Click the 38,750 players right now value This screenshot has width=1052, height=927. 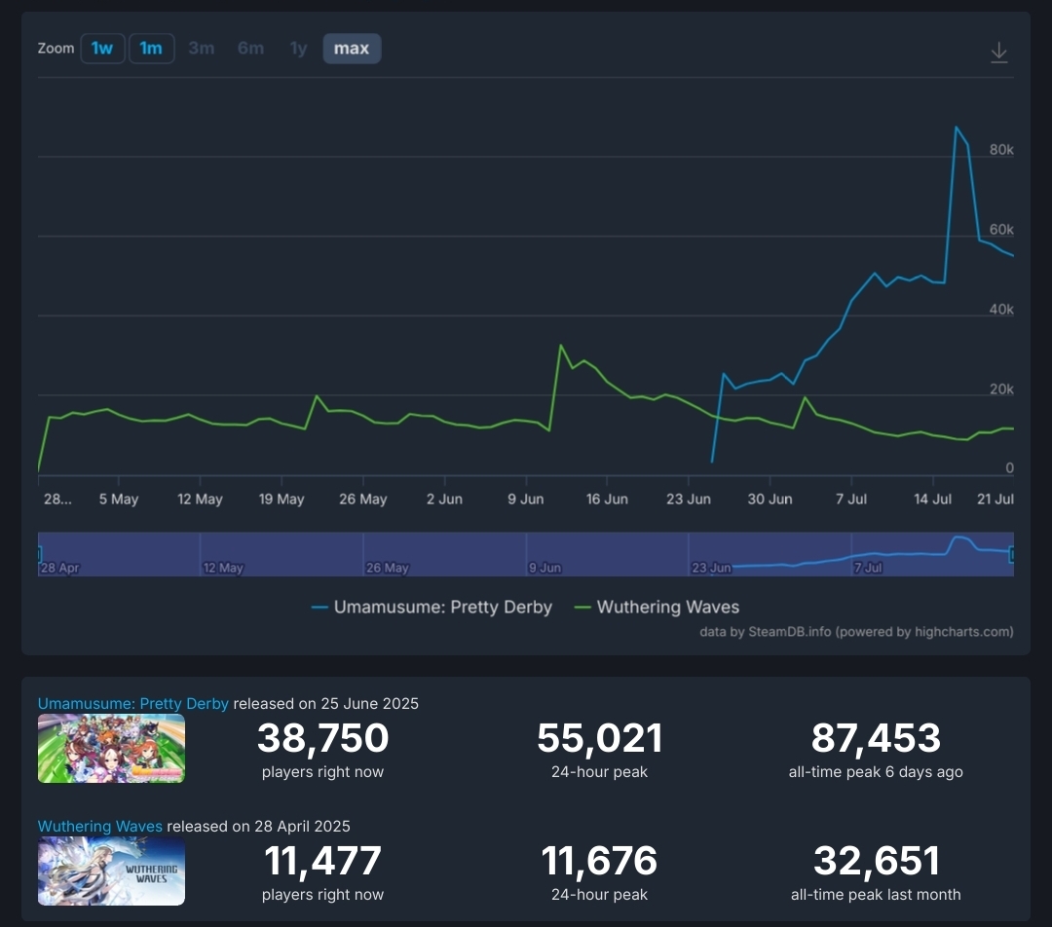pyautogui.click(x=322, y=738)
